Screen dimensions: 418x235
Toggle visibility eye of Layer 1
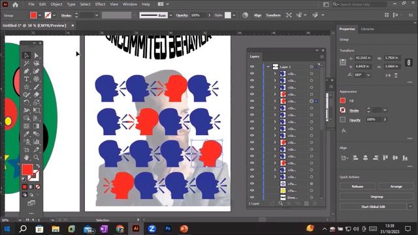(252, 67)
